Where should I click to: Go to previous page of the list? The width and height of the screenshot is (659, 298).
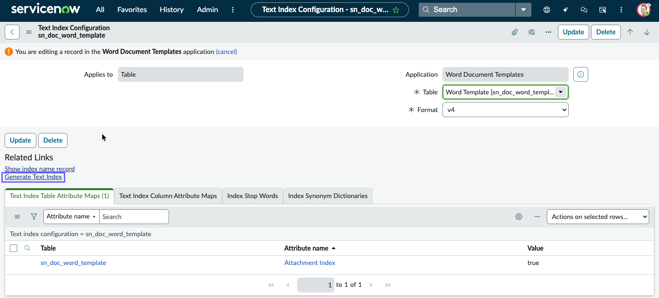tap(288, 285)
